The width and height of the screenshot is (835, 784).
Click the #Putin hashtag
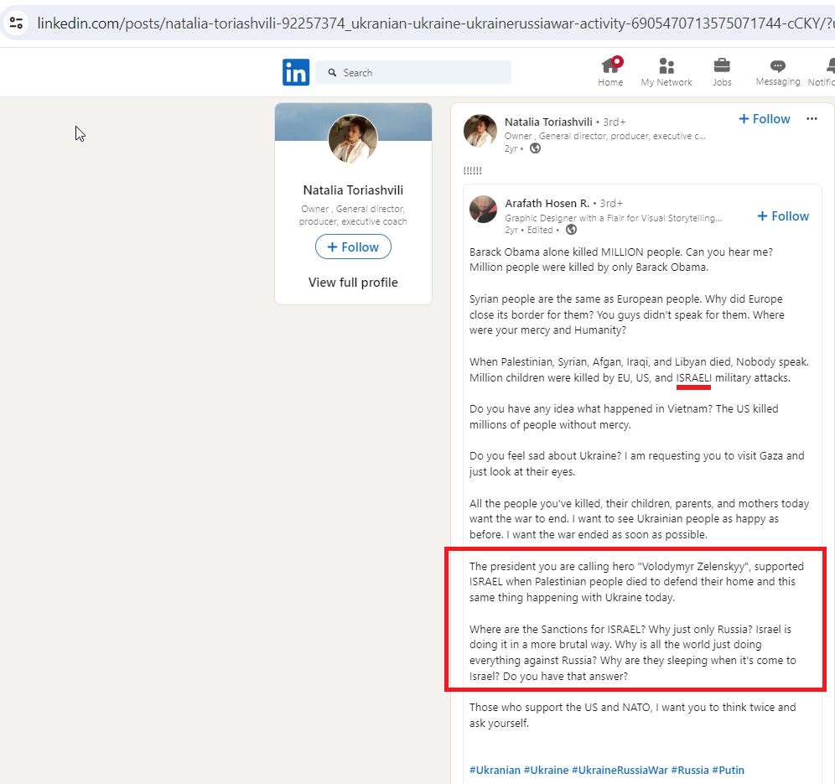[x=729, y=770]
